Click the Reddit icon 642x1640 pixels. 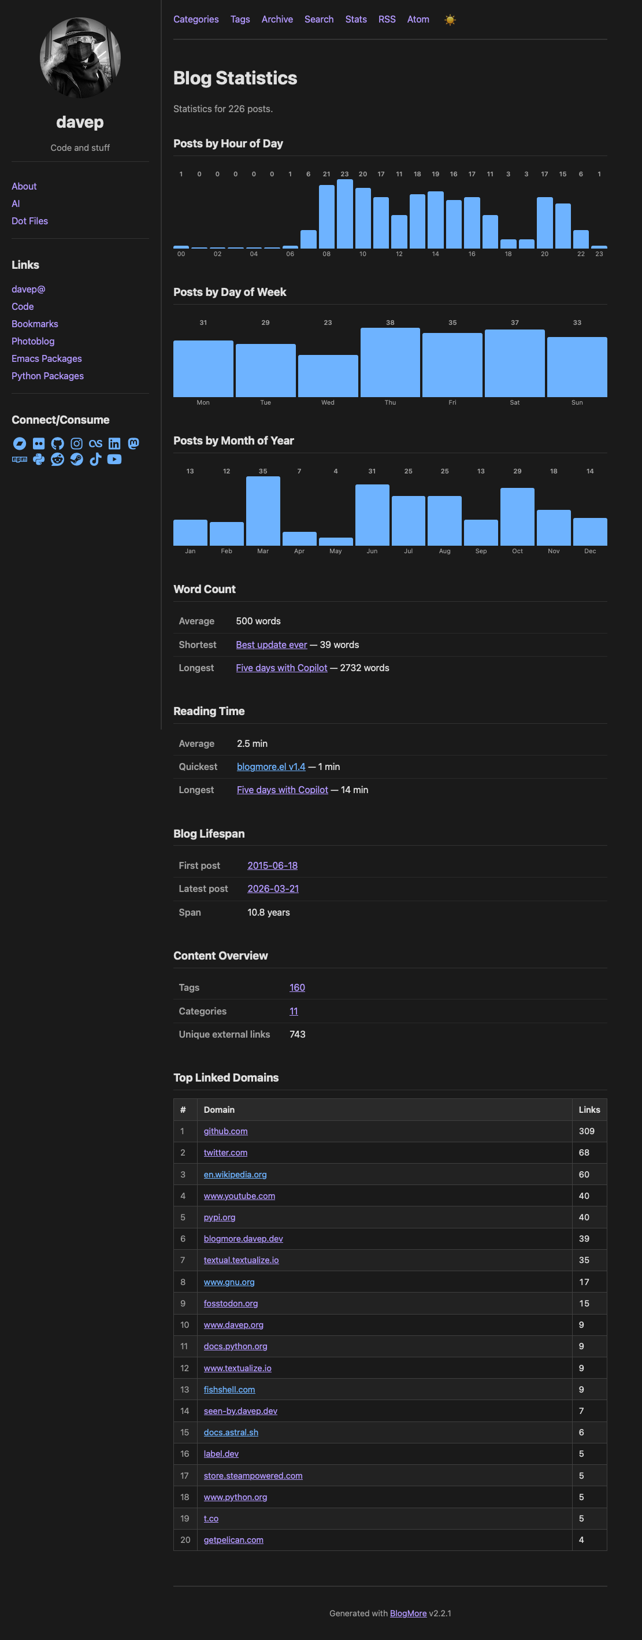pos(57,460)
